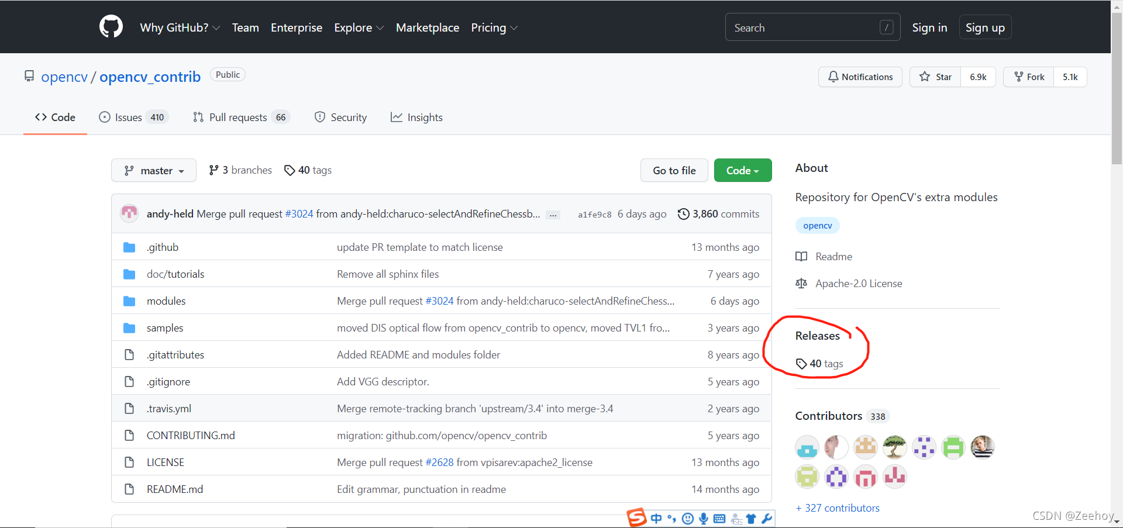Open the Releases heading link
Screen dimensions: 1123x528
tap(817, 336)
